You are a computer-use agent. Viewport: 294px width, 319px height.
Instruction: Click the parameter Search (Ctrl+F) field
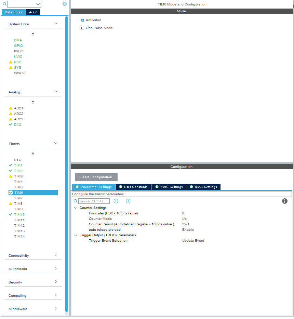tap(94, 201)
